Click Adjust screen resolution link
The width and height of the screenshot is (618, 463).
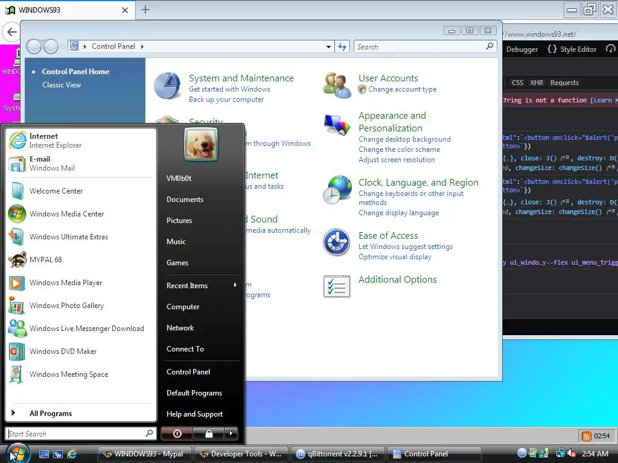point(397,160)
